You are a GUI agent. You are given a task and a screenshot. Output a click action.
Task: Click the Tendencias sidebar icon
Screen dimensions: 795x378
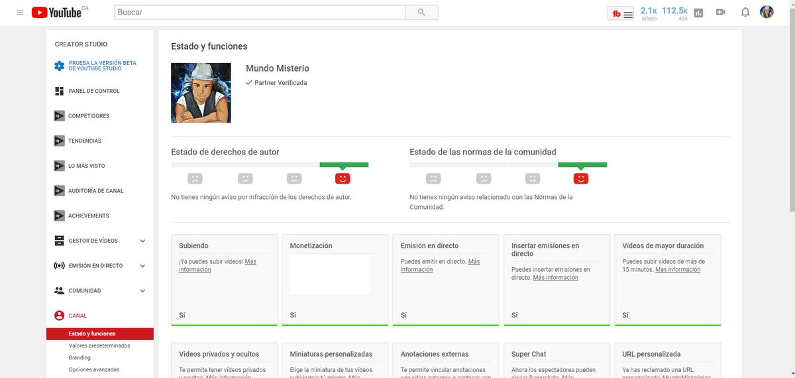point(60,141)
